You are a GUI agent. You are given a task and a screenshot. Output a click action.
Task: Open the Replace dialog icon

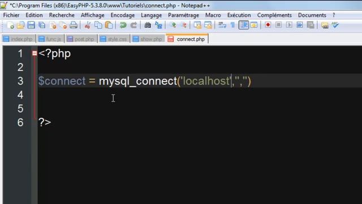tap(158, 25)
